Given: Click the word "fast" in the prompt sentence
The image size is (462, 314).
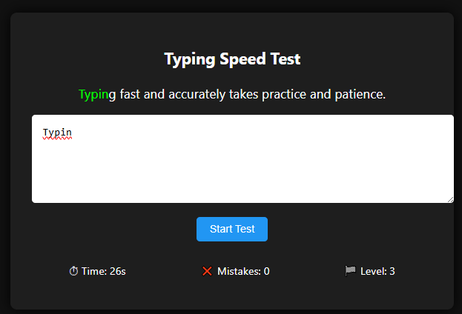Looking at the screenshot, I should coord(130,95).
